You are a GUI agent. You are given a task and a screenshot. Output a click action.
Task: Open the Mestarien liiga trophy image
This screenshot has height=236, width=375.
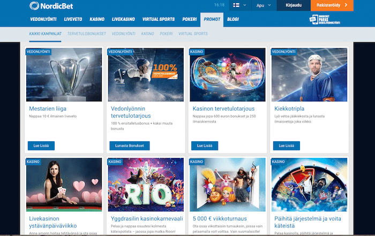point(64,75)
